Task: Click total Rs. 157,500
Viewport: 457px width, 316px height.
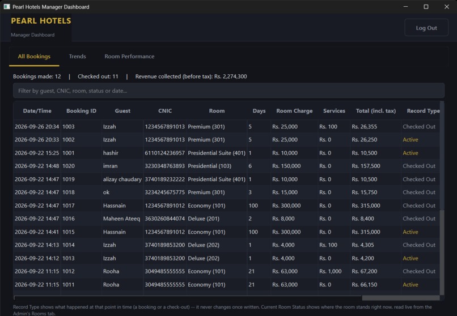Action: coord(366,166)
